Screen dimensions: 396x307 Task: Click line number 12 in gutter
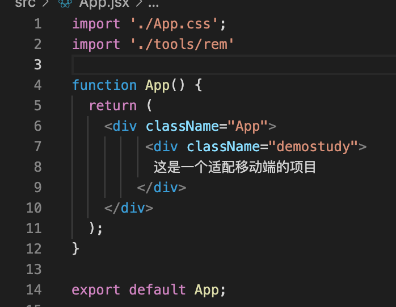point(34,249)
